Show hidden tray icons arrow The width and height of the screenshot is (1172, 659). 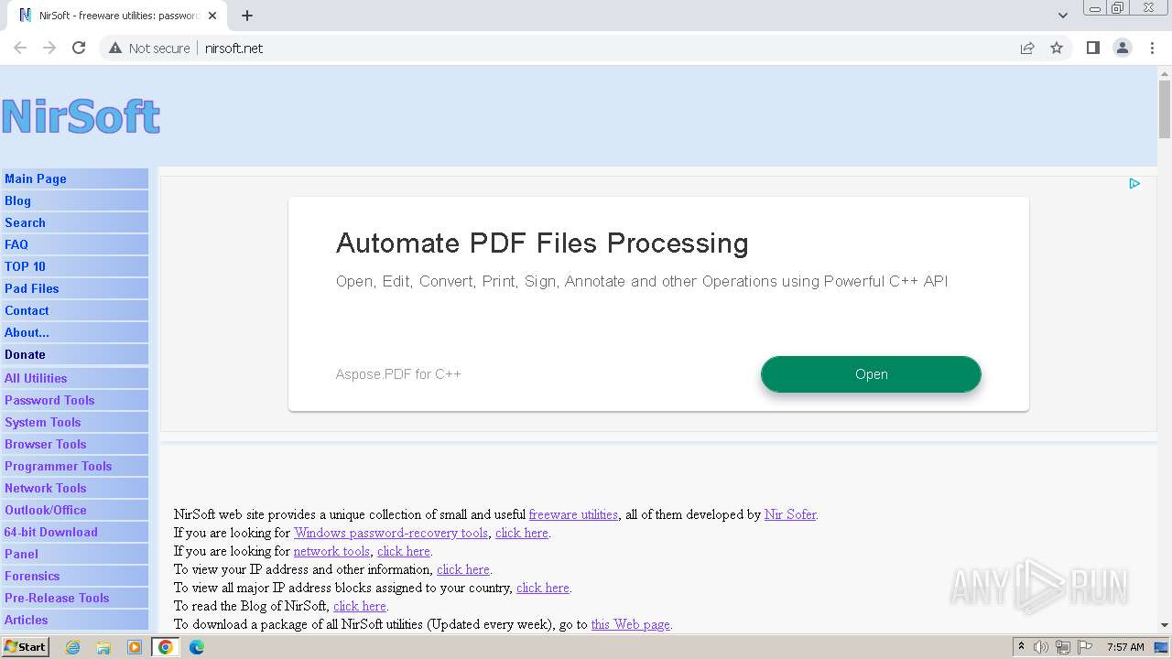pyautogui.click(x=1021, y=647)
